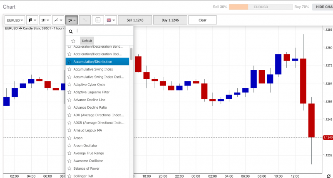Click the refresh chart icon
The image size is (333, 178).
click(329, 176)
